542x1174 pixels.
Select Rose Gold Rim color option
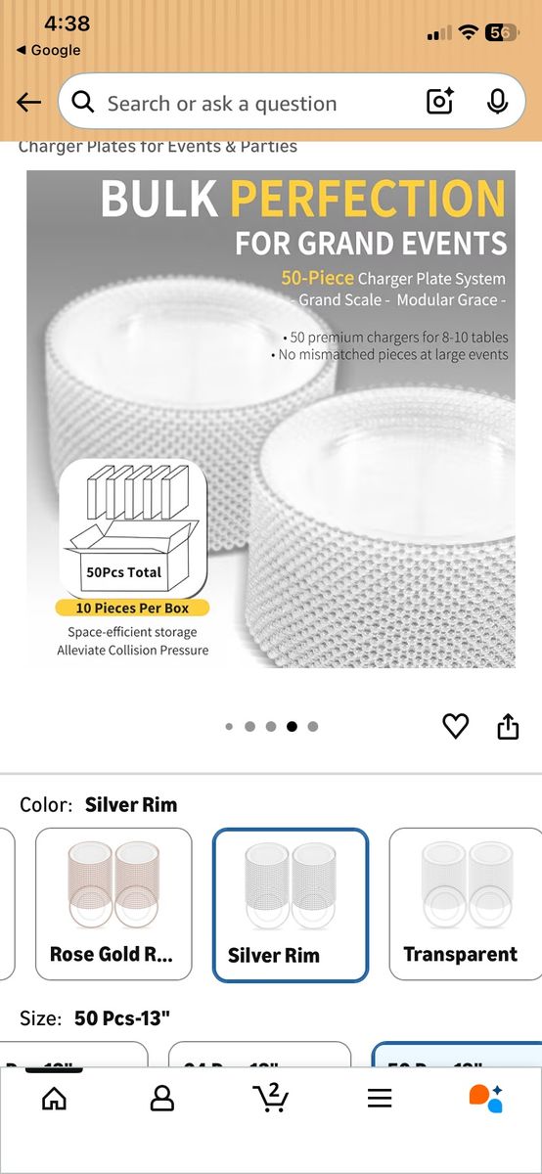tap(113, 904)
